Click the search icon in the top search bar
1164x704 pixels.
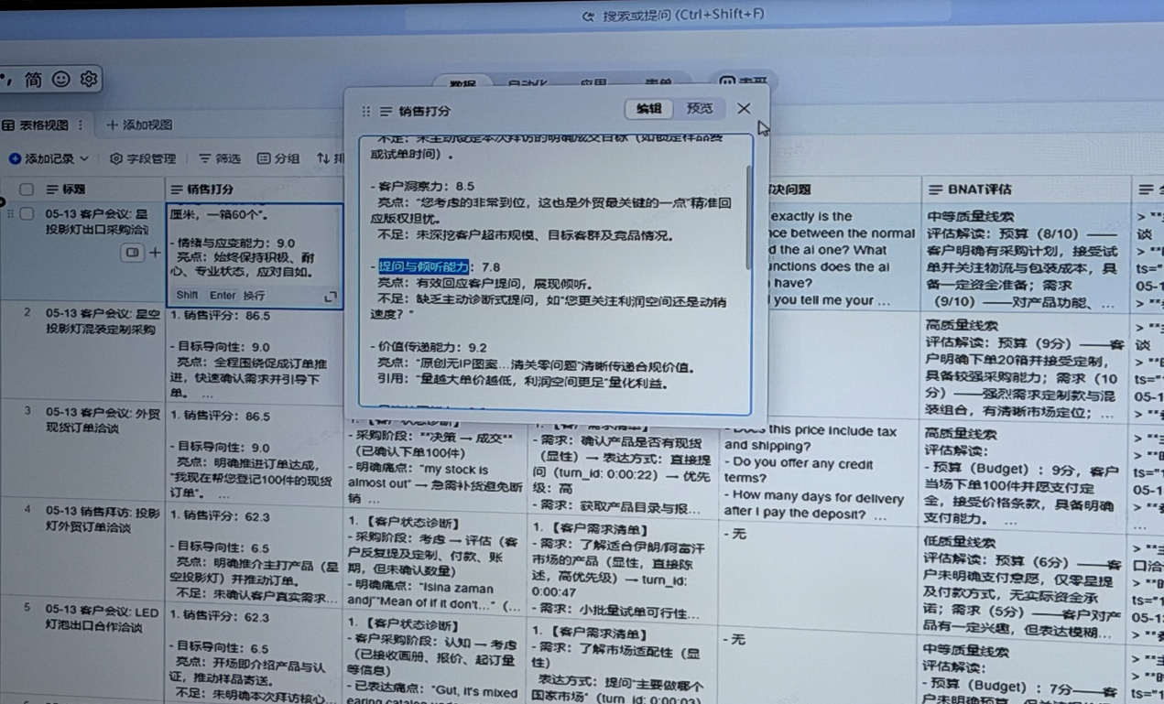tap(589, 16)
